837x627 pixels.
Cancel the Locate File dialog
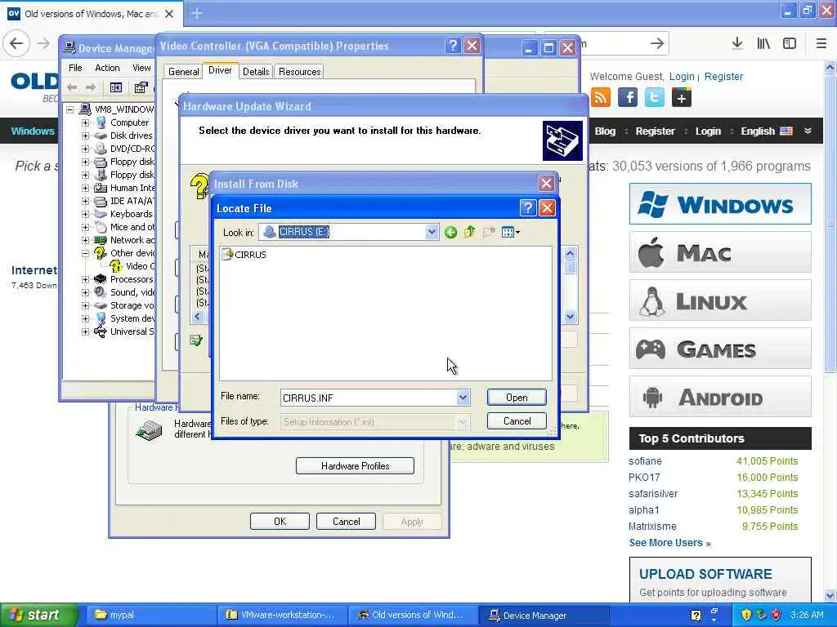[x=517, y=421]
